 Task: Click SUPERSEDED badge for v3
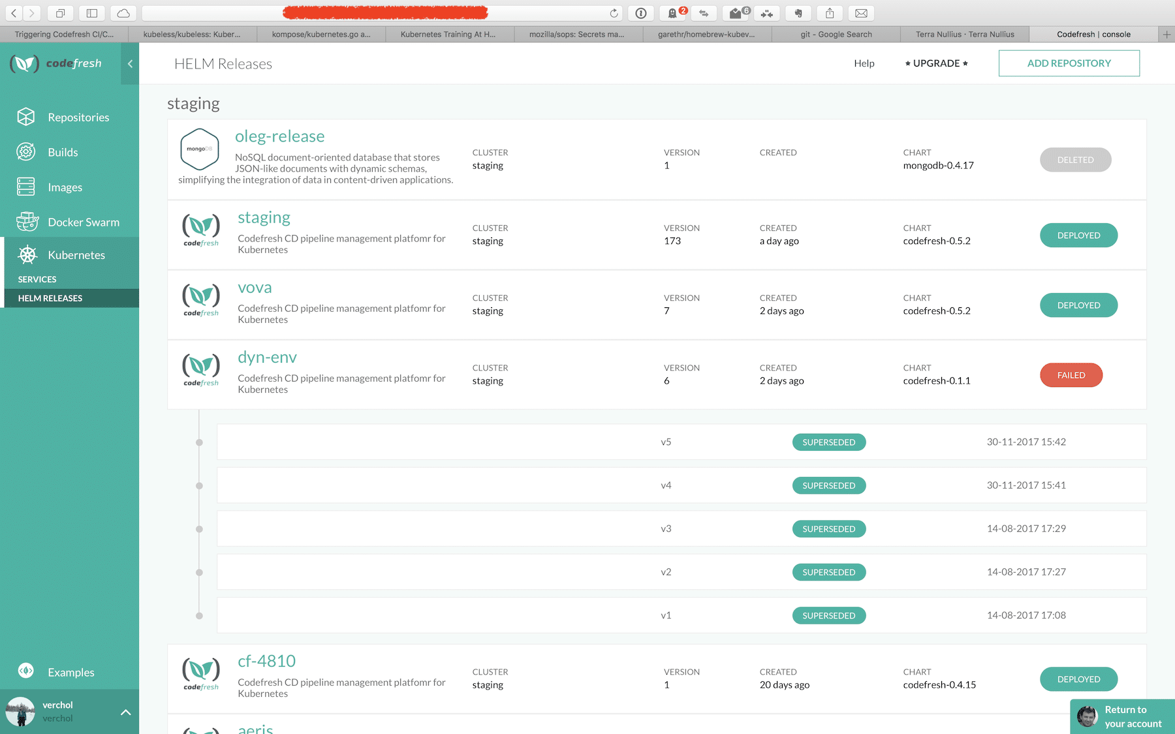tap(829, 529)
